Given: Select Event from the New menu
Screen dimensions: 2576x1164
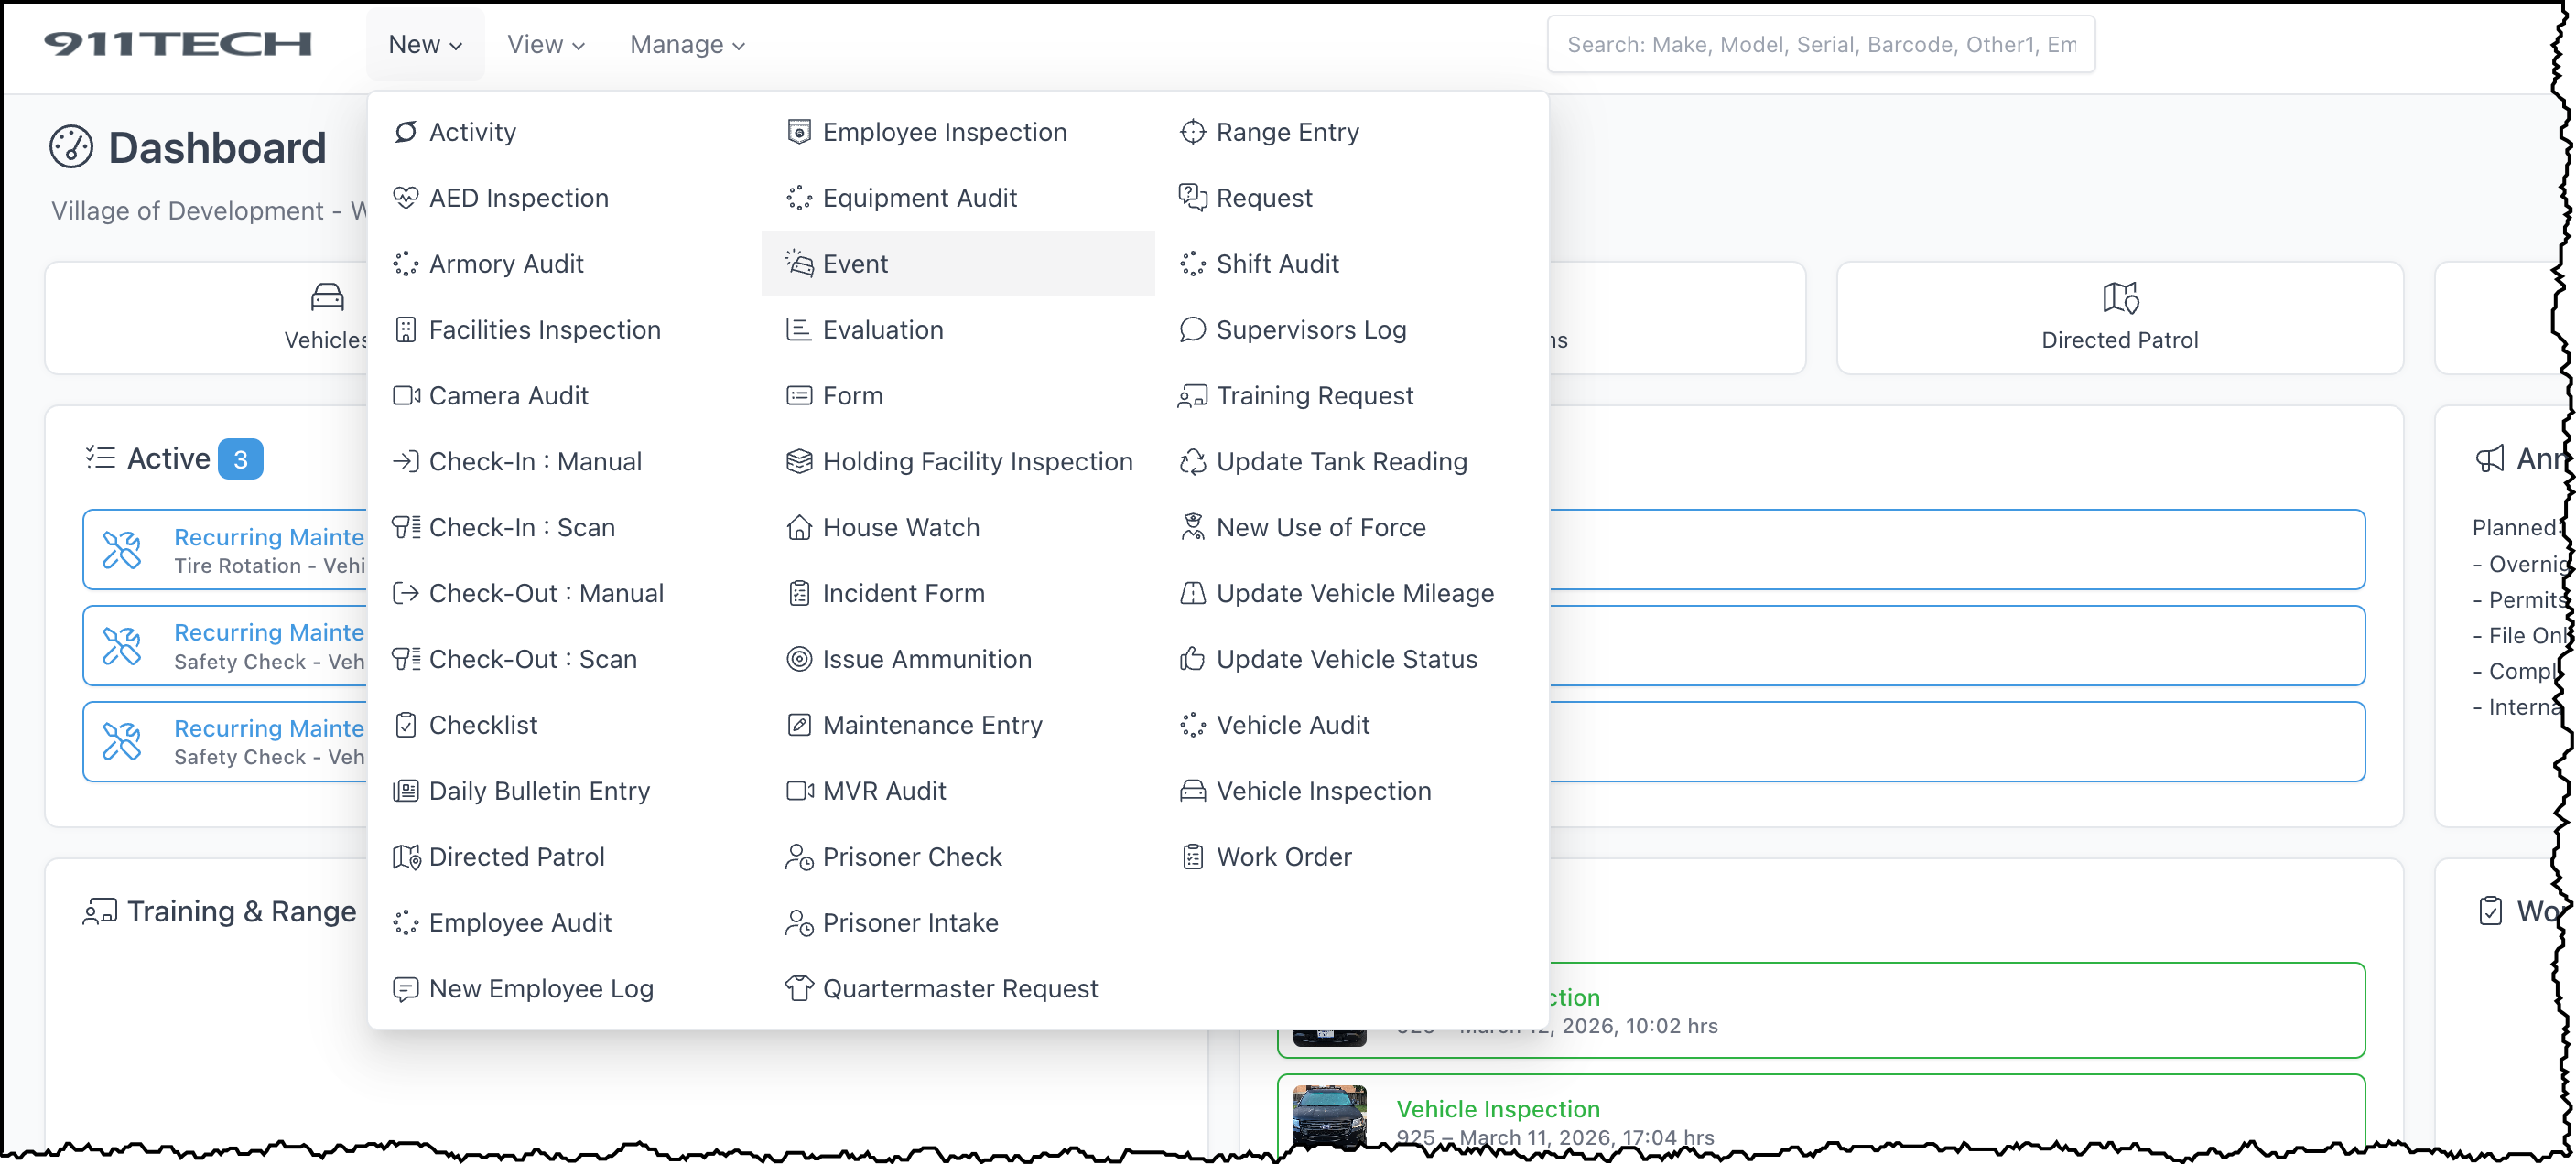Looking at the screenshot, I should tap(855, 264).
